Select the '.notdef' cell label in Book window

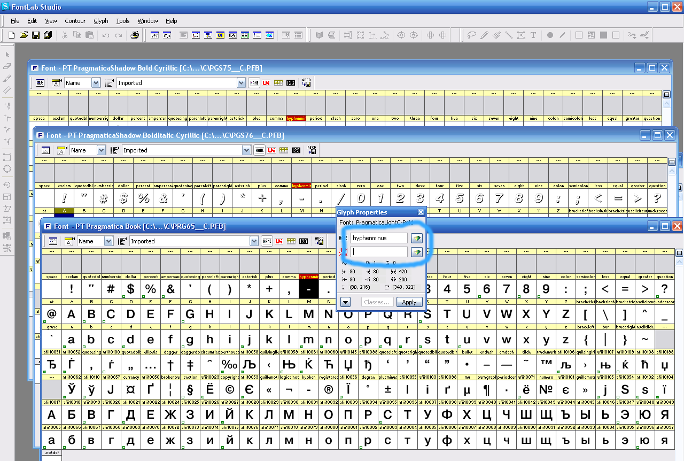[x=52, y=452]
